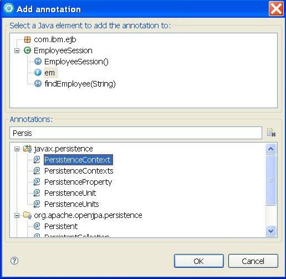The width and height of the screenshot is (286, 279).
Task: Select the org.apache.openjpa.persistence package row
Action: click(88, 215)
